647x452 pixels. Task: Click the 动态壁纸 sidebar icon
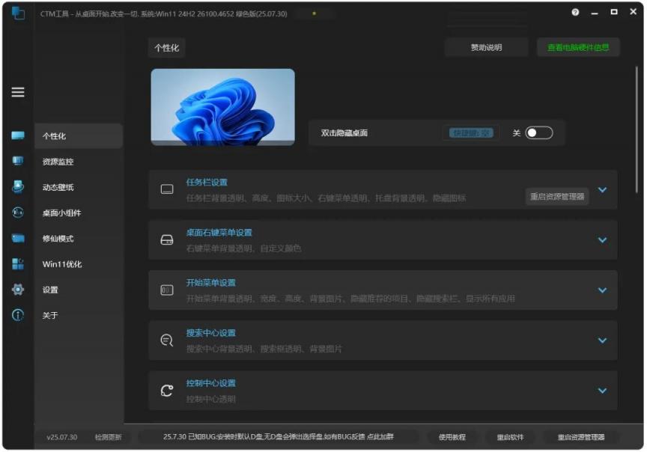(18, 187)
